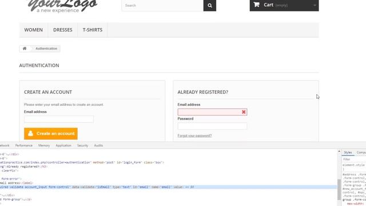Select the Styles pane tab
366x206 pixels.
(348, 153)
